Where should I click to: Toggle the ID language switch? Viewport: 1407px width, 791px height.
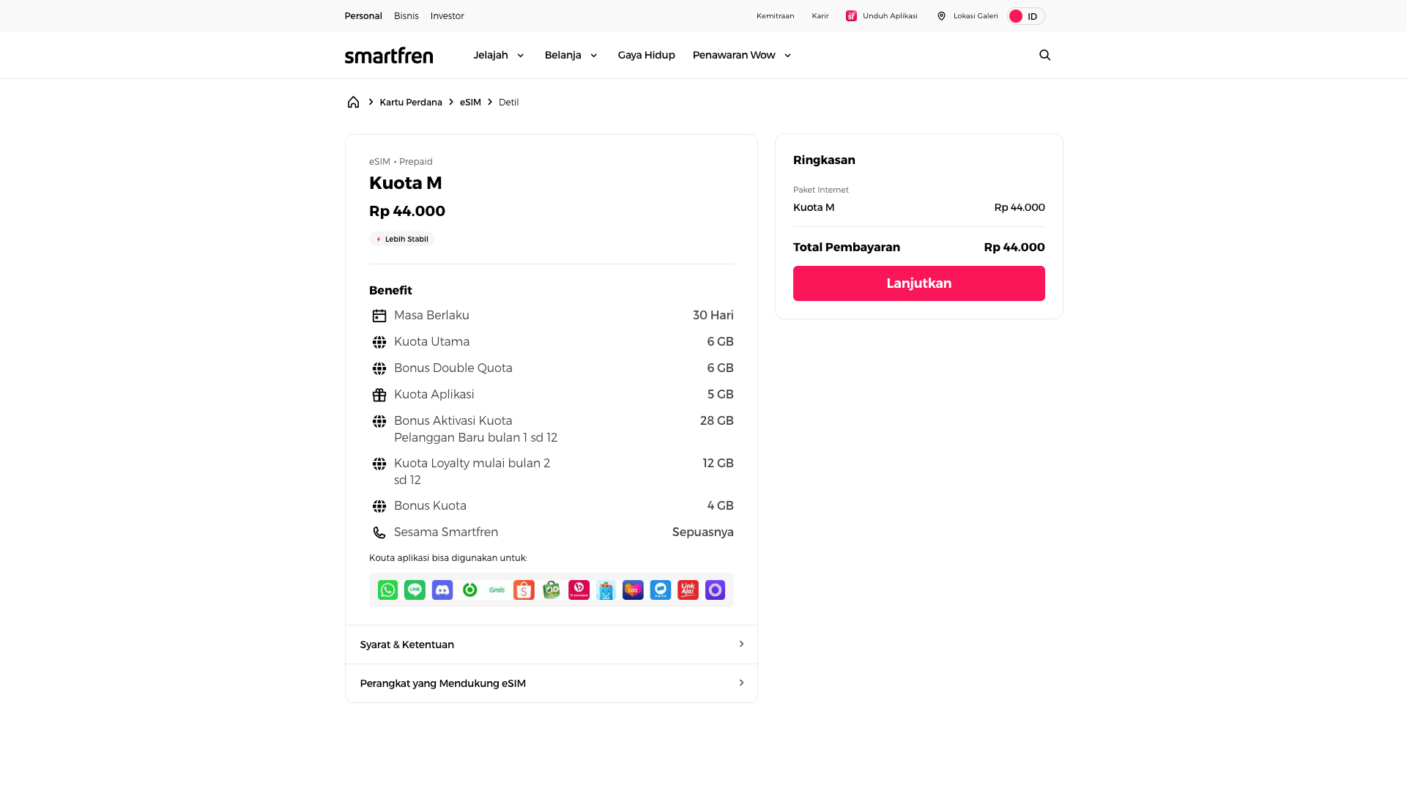coord(1025,16)
